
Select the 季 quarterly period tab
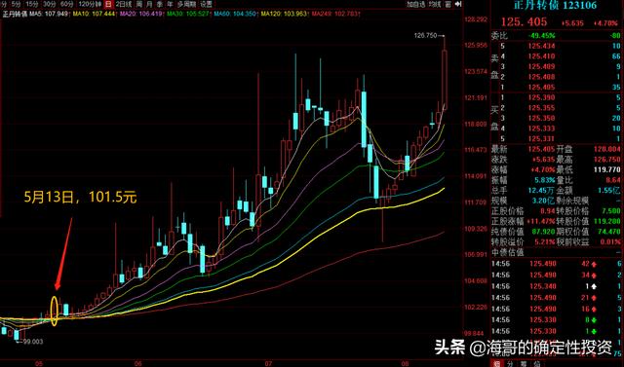160,4
